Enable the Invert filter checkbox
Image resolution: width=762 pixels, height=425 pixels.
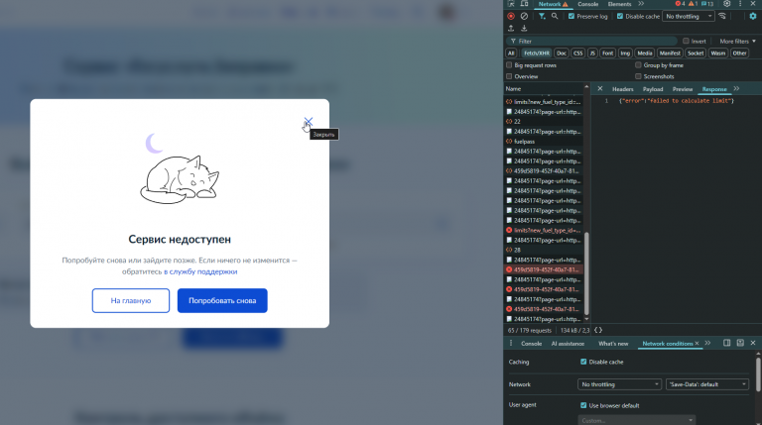click(686, 42)
